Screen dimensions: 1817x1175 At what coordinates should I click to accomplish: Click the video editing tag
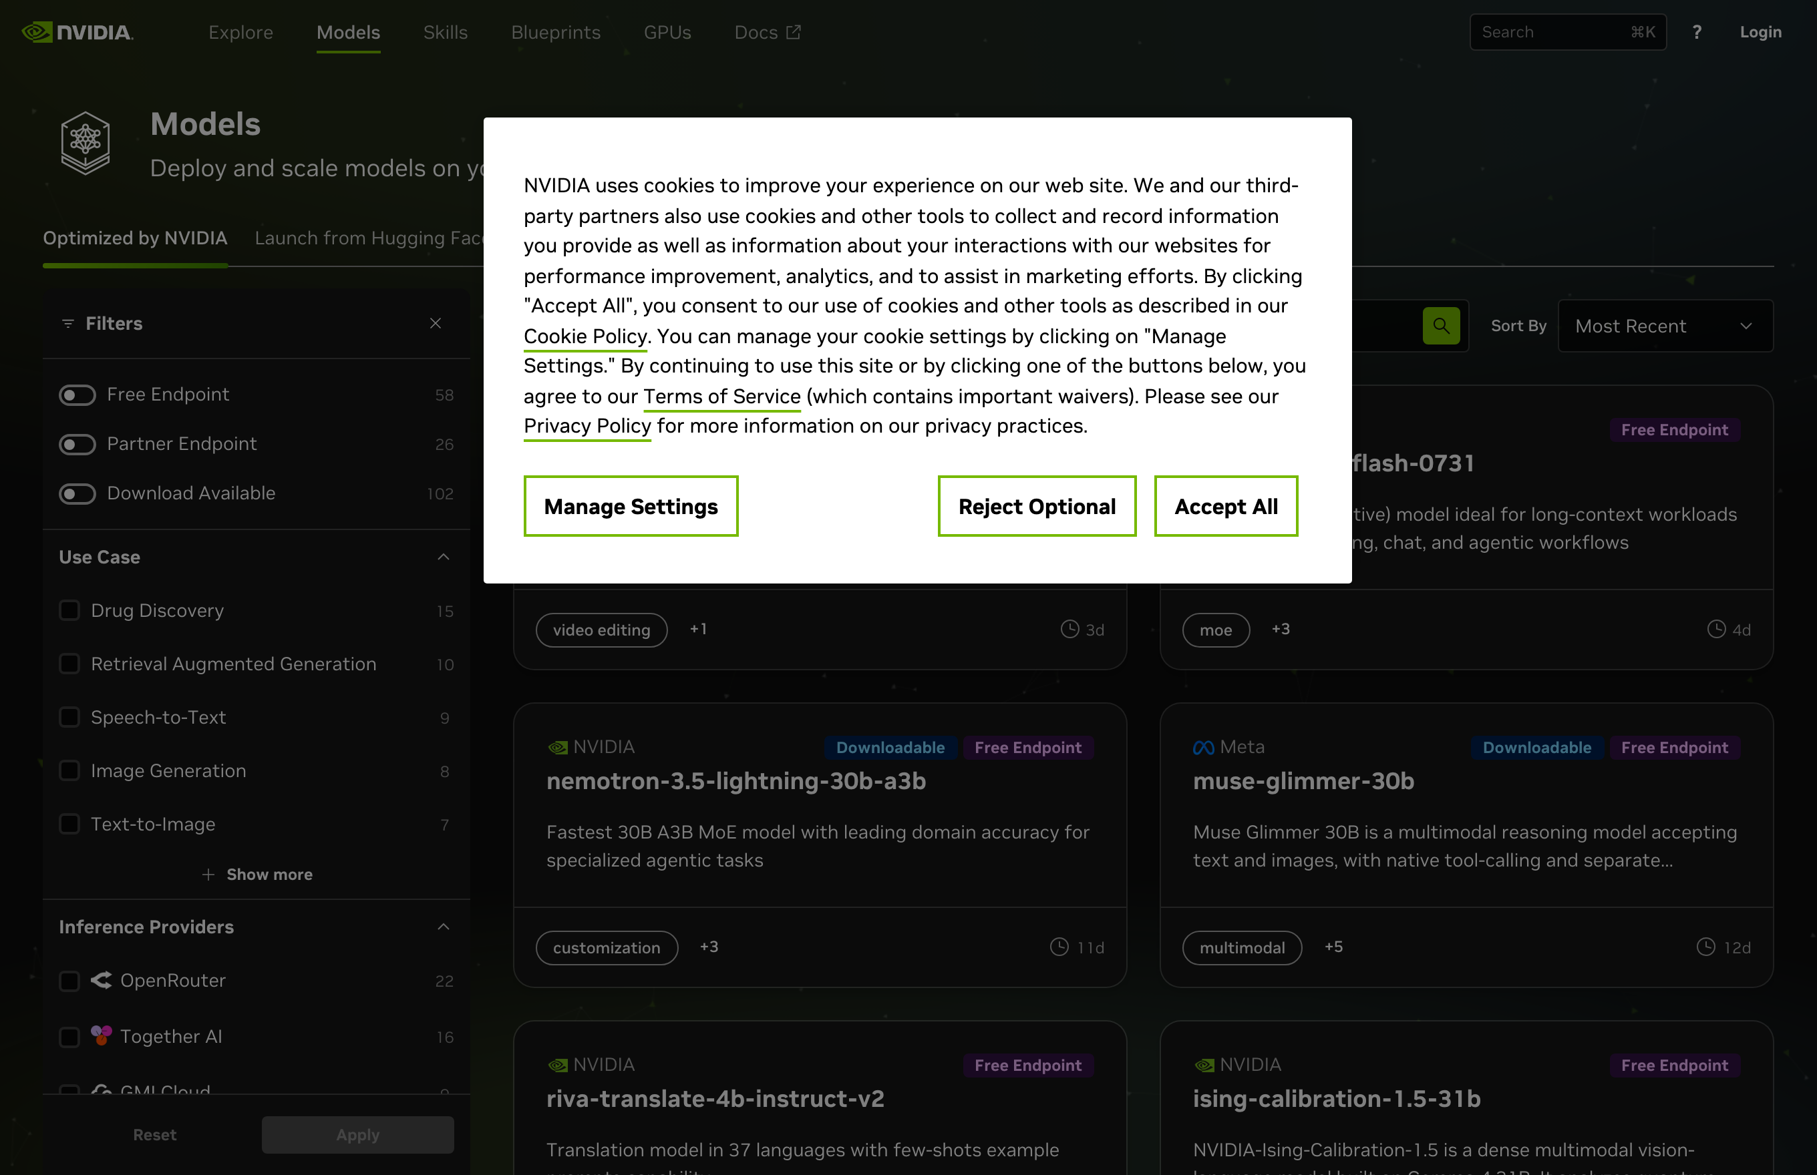click(x=602, y=630)
